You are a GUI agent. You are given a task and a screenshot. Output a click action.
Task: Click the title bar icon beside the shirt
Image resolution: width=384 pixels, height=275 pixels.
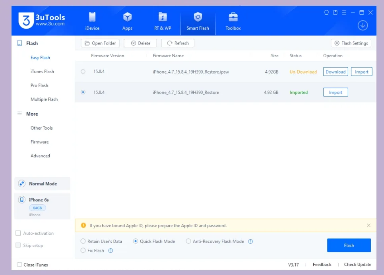click(335, 12)
